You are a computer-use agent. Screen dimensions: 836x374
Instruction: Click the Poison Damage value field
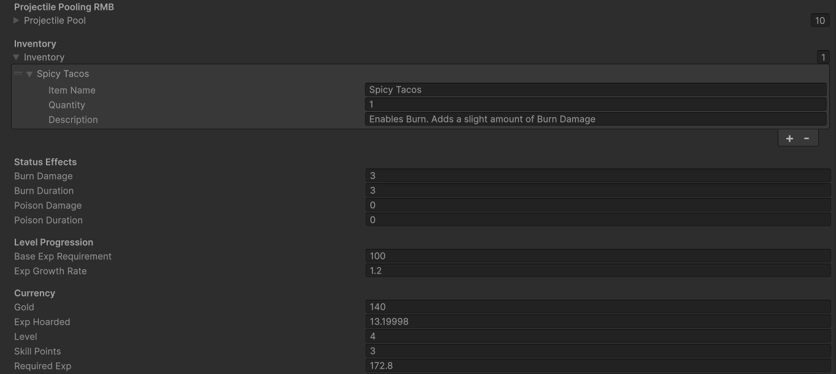(x=597, y=205)
